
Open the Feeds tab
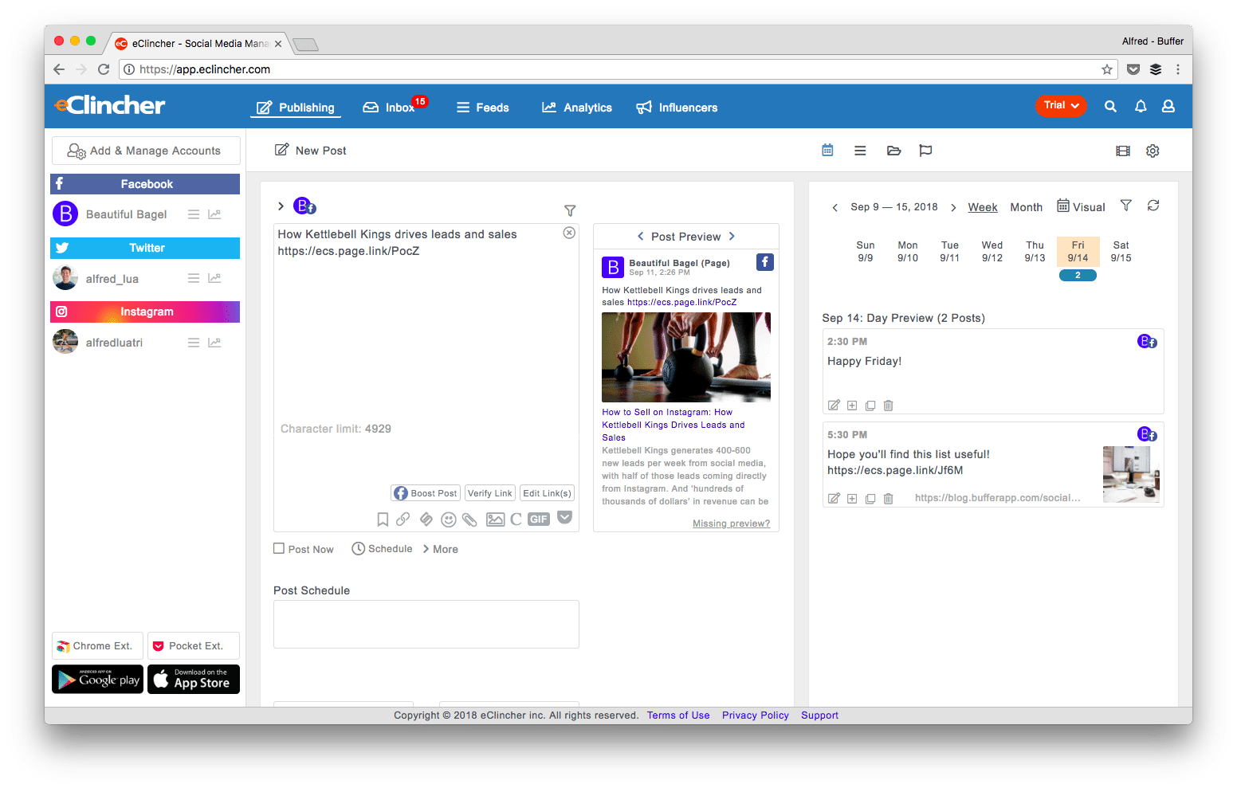[482, 108]
